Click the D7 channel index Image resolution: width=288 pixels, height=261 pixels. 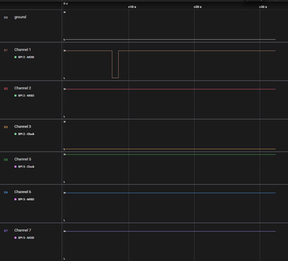(6, 231)
